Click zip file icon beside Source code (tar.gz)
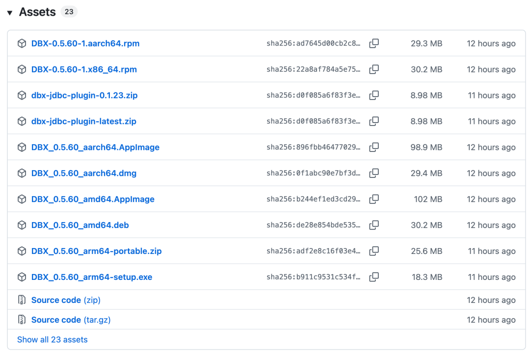 (x=22, y=320)
